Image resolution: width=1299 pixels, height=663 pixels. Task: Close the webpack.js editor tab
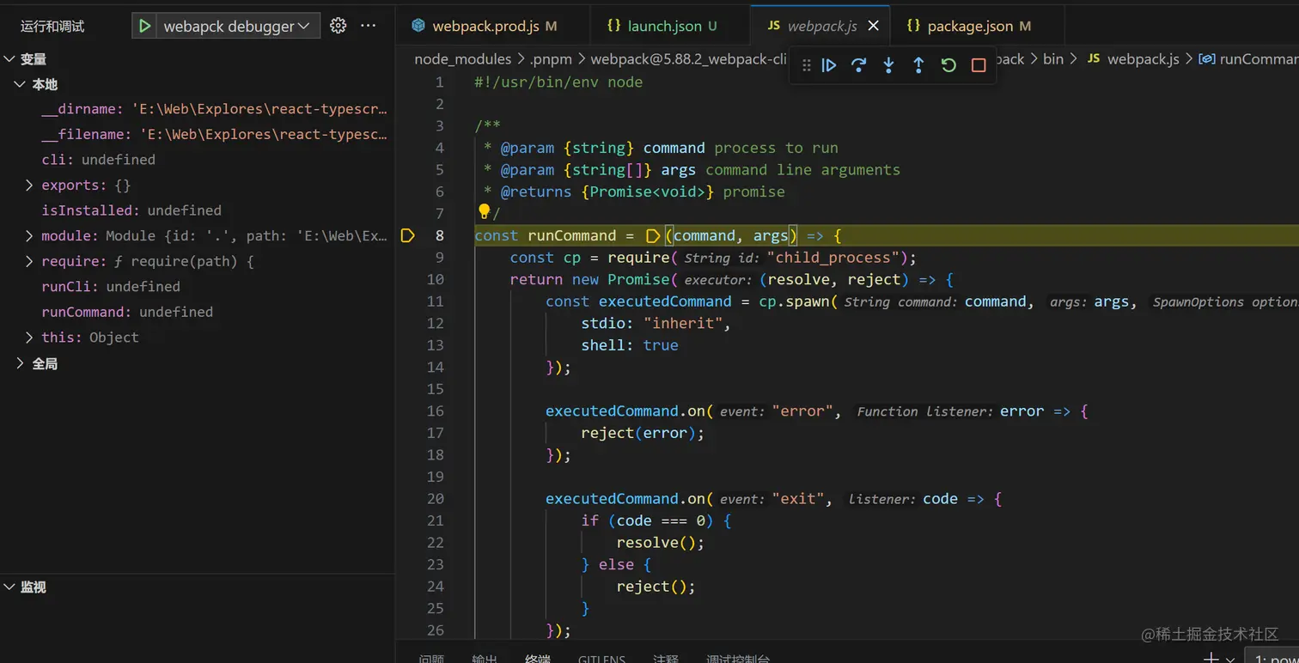(x=874, y=26)
